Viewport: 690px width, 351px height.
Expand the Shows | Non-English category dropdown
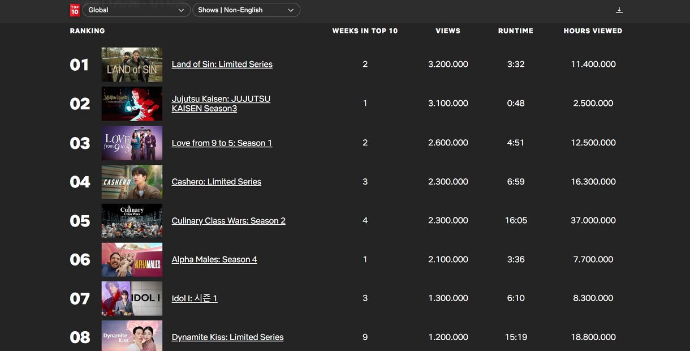[246, 10]
